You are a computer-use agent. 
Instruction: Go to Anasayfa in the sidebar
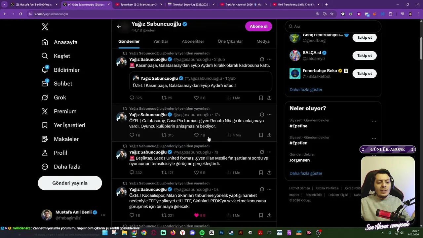click(x=59, y=42)
